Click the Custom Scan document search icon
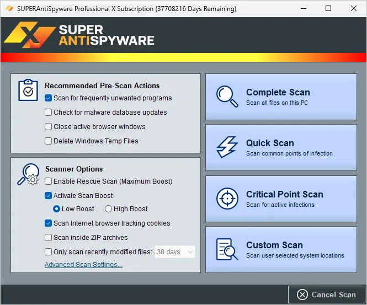This screenshot has width=367, height=305. (227, 249)
